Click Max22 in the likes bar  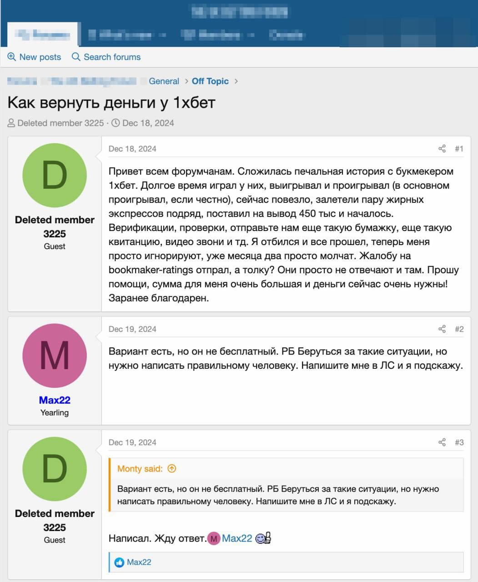(139, 562)
